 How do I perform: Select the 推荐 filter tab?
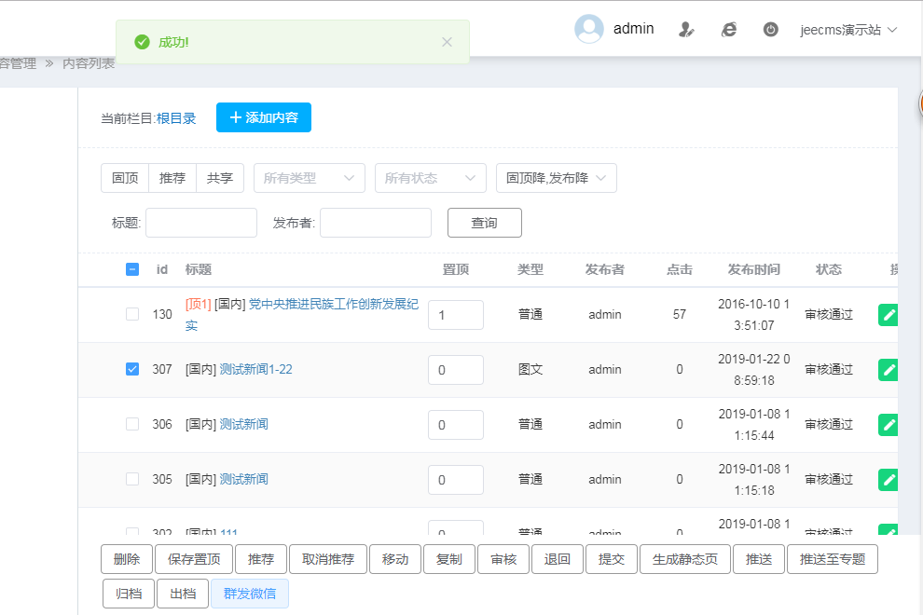(x=172, y=178)
